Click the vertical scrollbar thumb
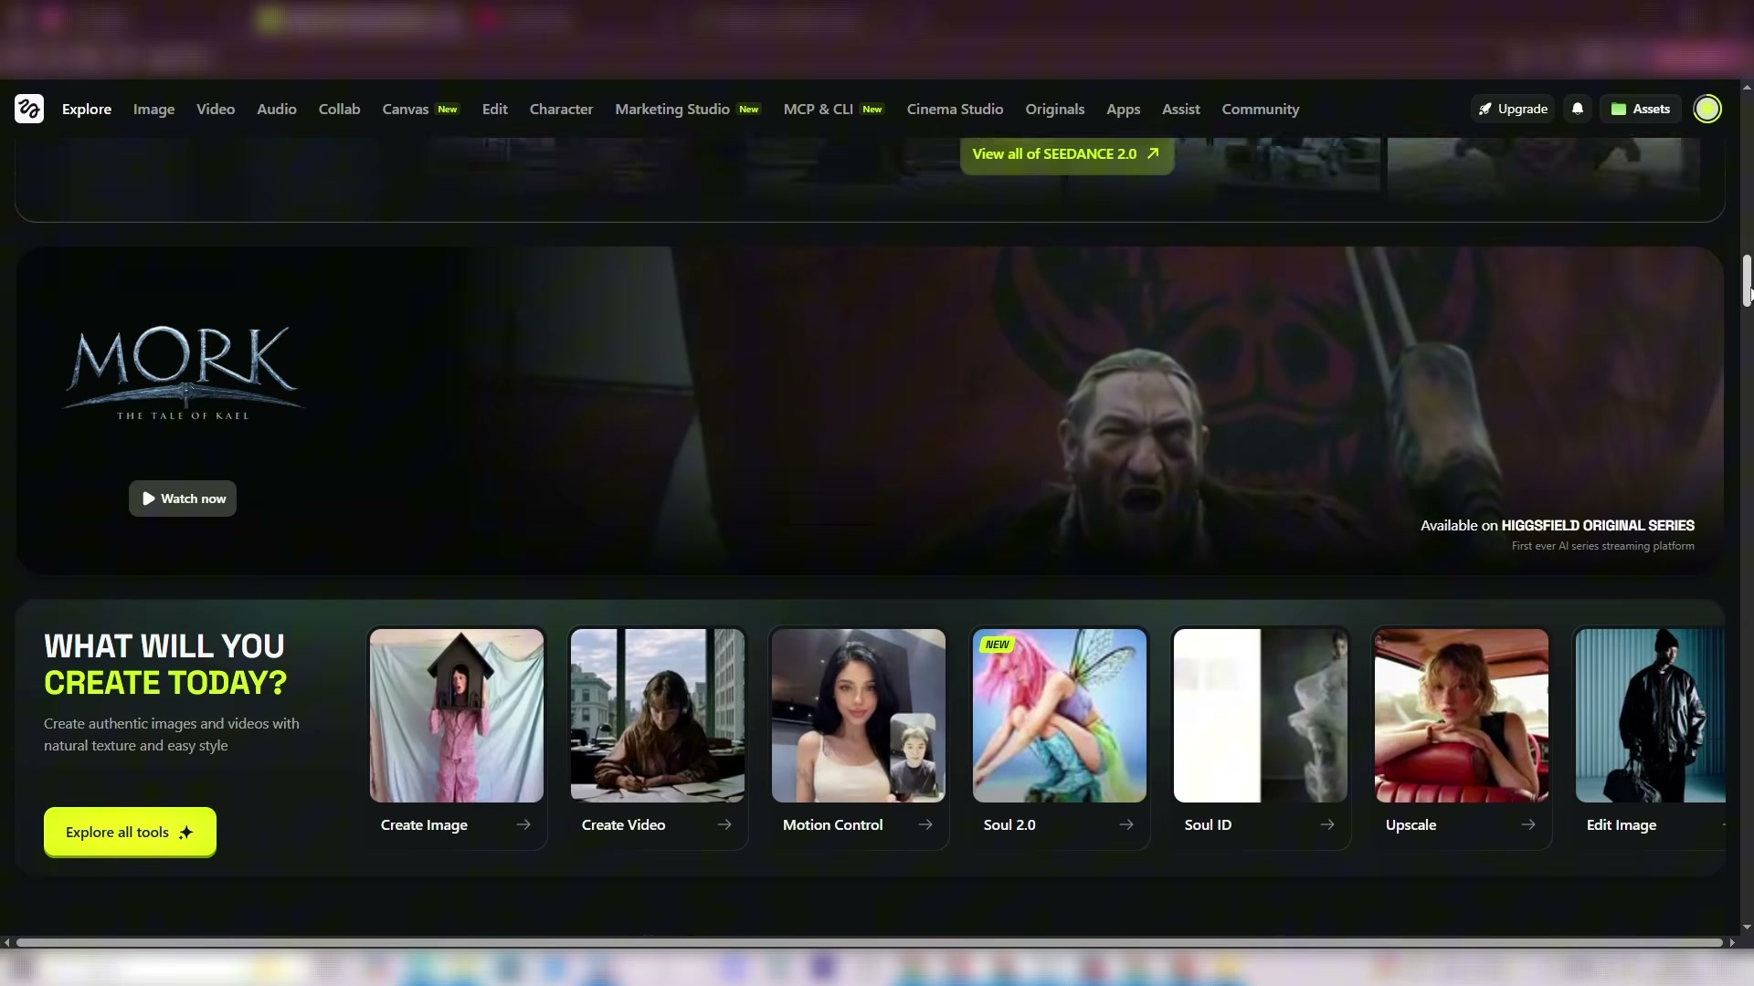Image resolution: width=1754 pixels, height=986 pixels. coord(1747,281)
